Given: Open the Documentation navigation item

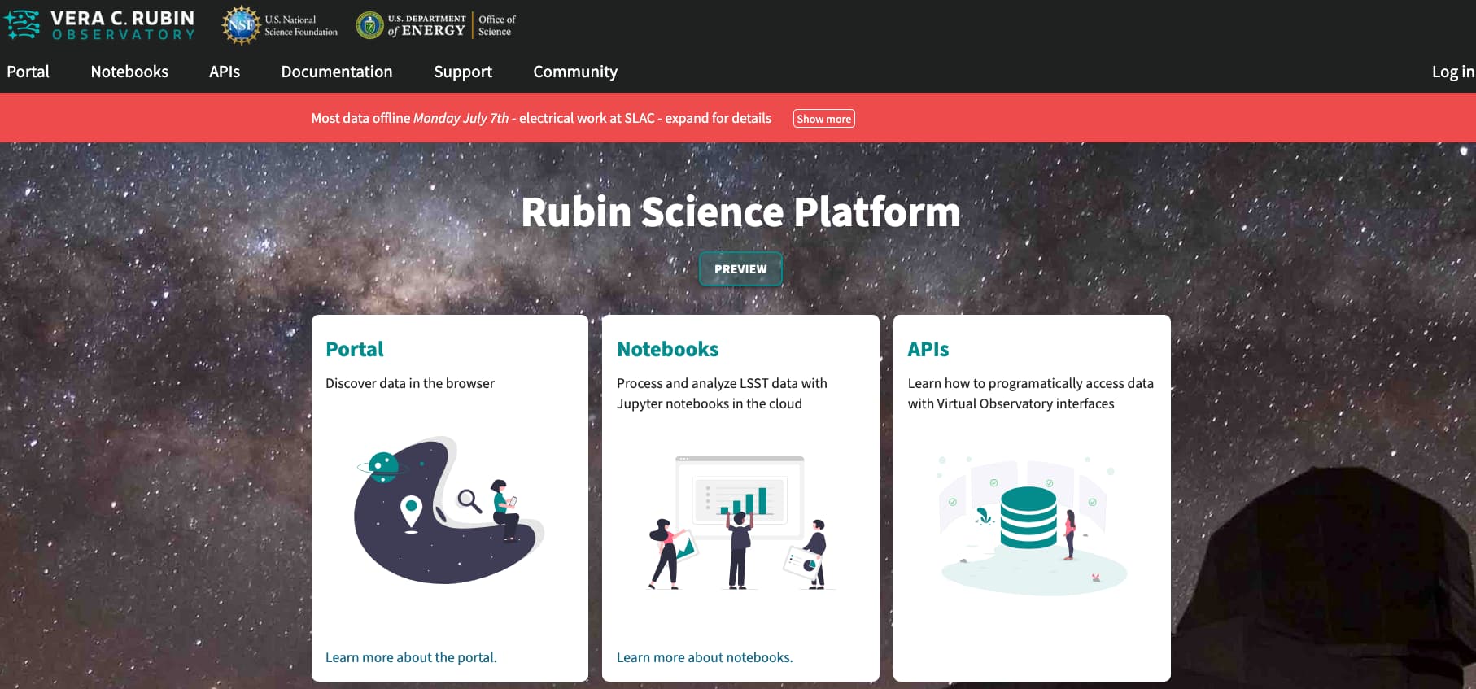Looking at the screenshot, I should [337, 72].
